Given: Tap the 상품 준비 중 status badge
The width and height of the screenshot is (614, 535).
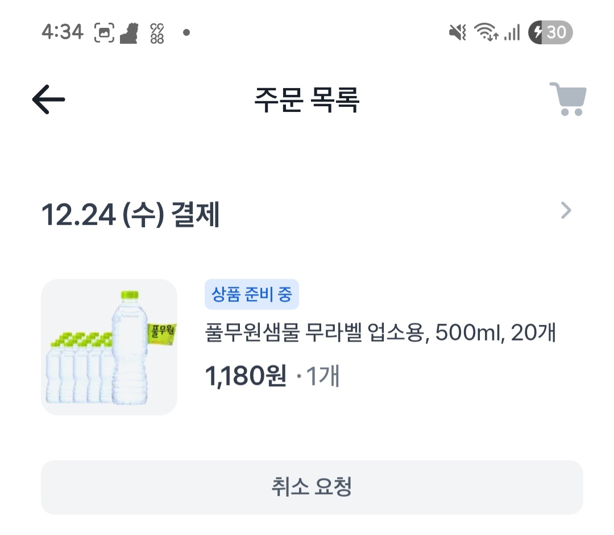Looking at the screenshot, I should coord(251,295).
